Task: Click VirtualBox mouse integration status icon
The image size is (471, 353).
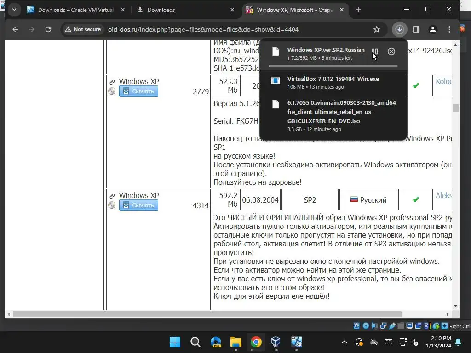Action: (x=436, y=326)
